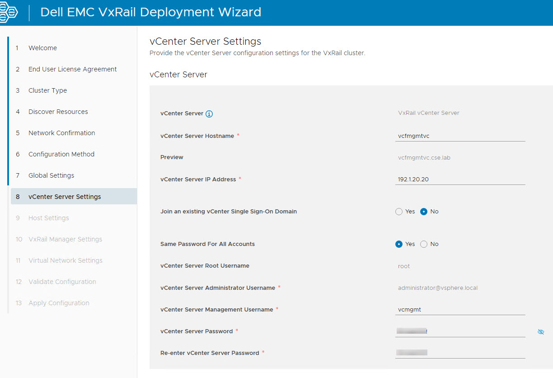Select vCenter Server Settings step

[x=65, y=197]
